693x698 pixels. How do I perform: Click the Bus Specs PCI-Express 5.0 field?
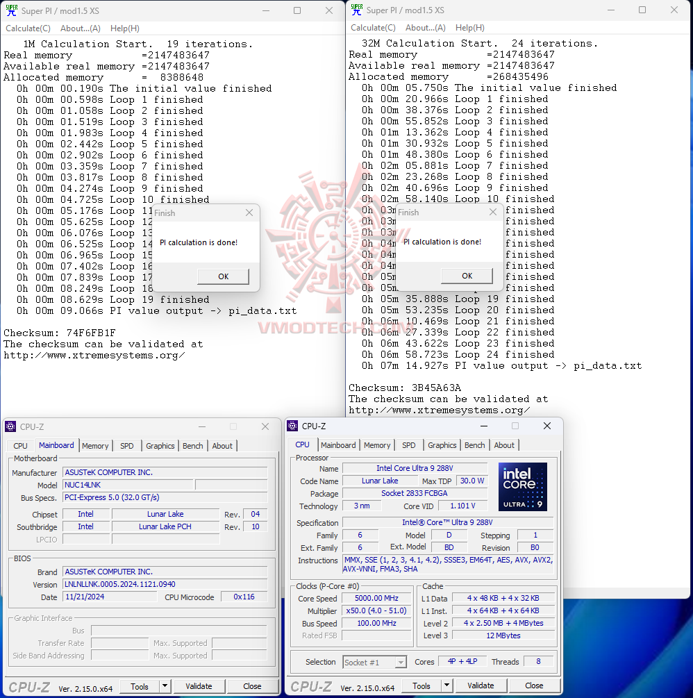pos(165,497)
